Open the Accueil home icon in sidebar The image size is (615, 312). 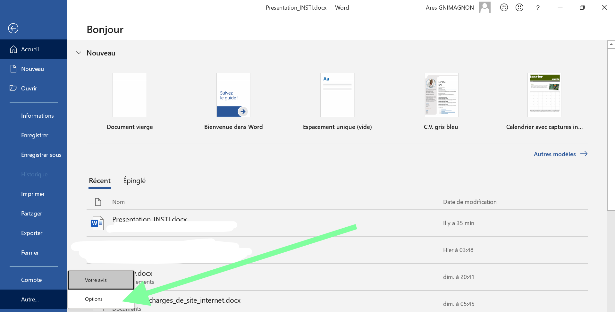pyautogui.click(x=13, y=49)
